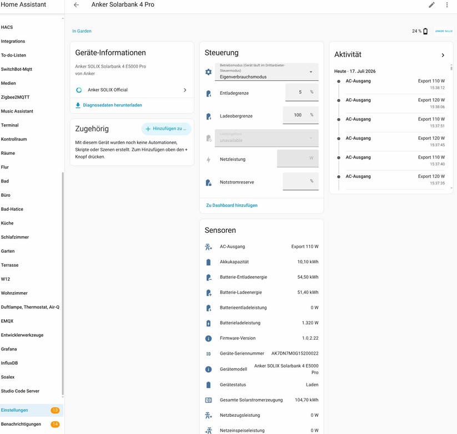Click the Entladegrenze battery icon
This screenshot has height=434, width=457.
208,93
